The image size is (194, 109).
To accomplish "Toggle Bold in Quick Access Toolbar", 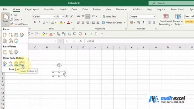I will (x=85, y=34).
